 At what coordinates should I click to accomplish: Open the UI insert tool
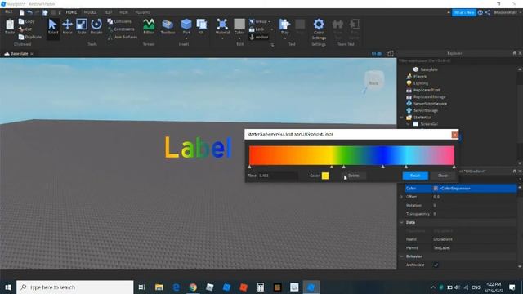pyautogui.click(x=202, y=26)
